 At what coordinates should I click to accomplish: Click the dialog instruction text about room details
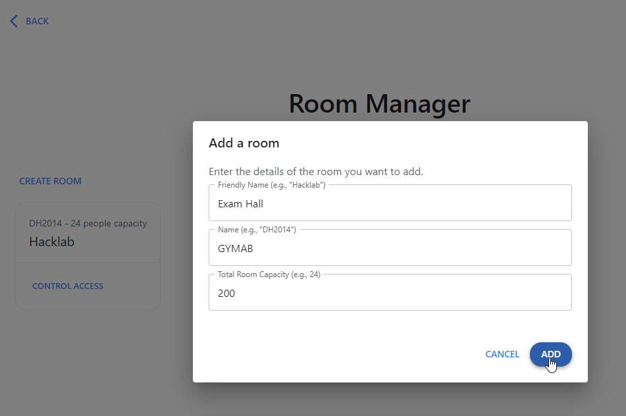317,171
